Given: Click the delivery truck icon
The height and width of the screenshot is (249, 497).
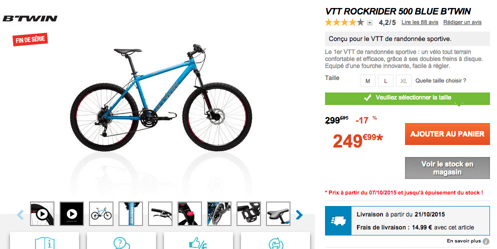Looking at the screenshot, I should click(x=338, y=221).
